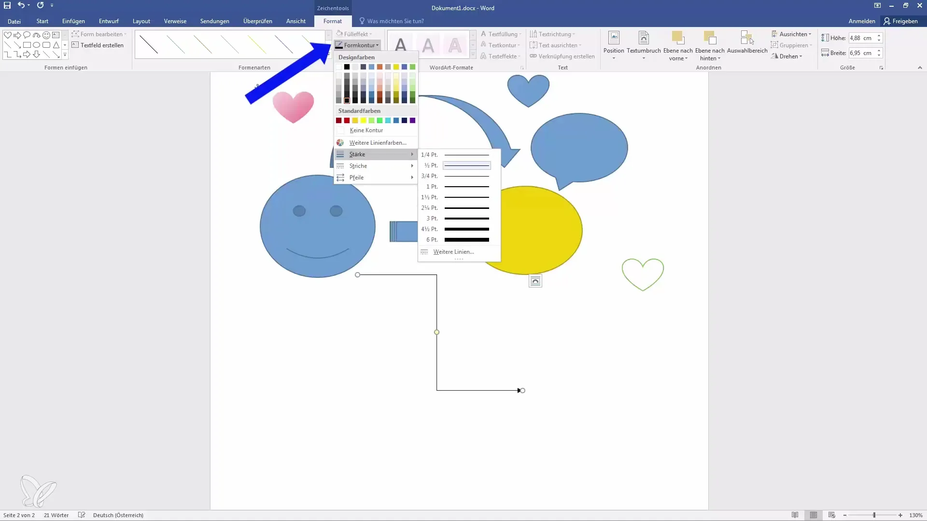The image size is (927, 521).
Task: Open the Auswahlbereich selection pane
Action: [x=747, y=42]
